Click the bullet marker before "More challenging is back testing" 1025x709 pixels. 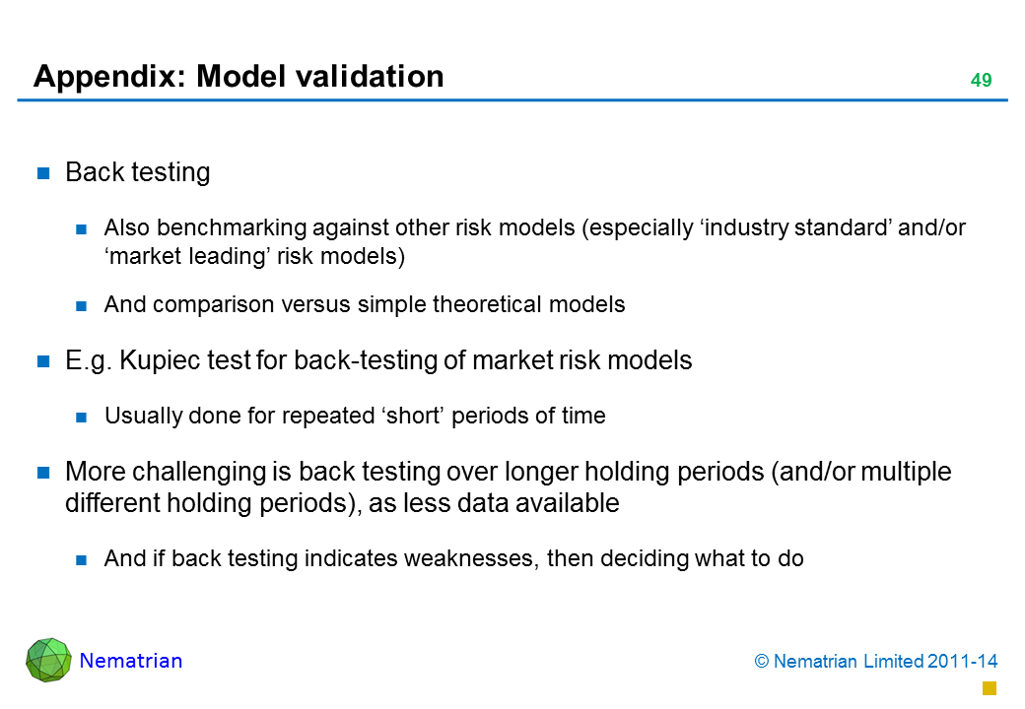[43, 474]
